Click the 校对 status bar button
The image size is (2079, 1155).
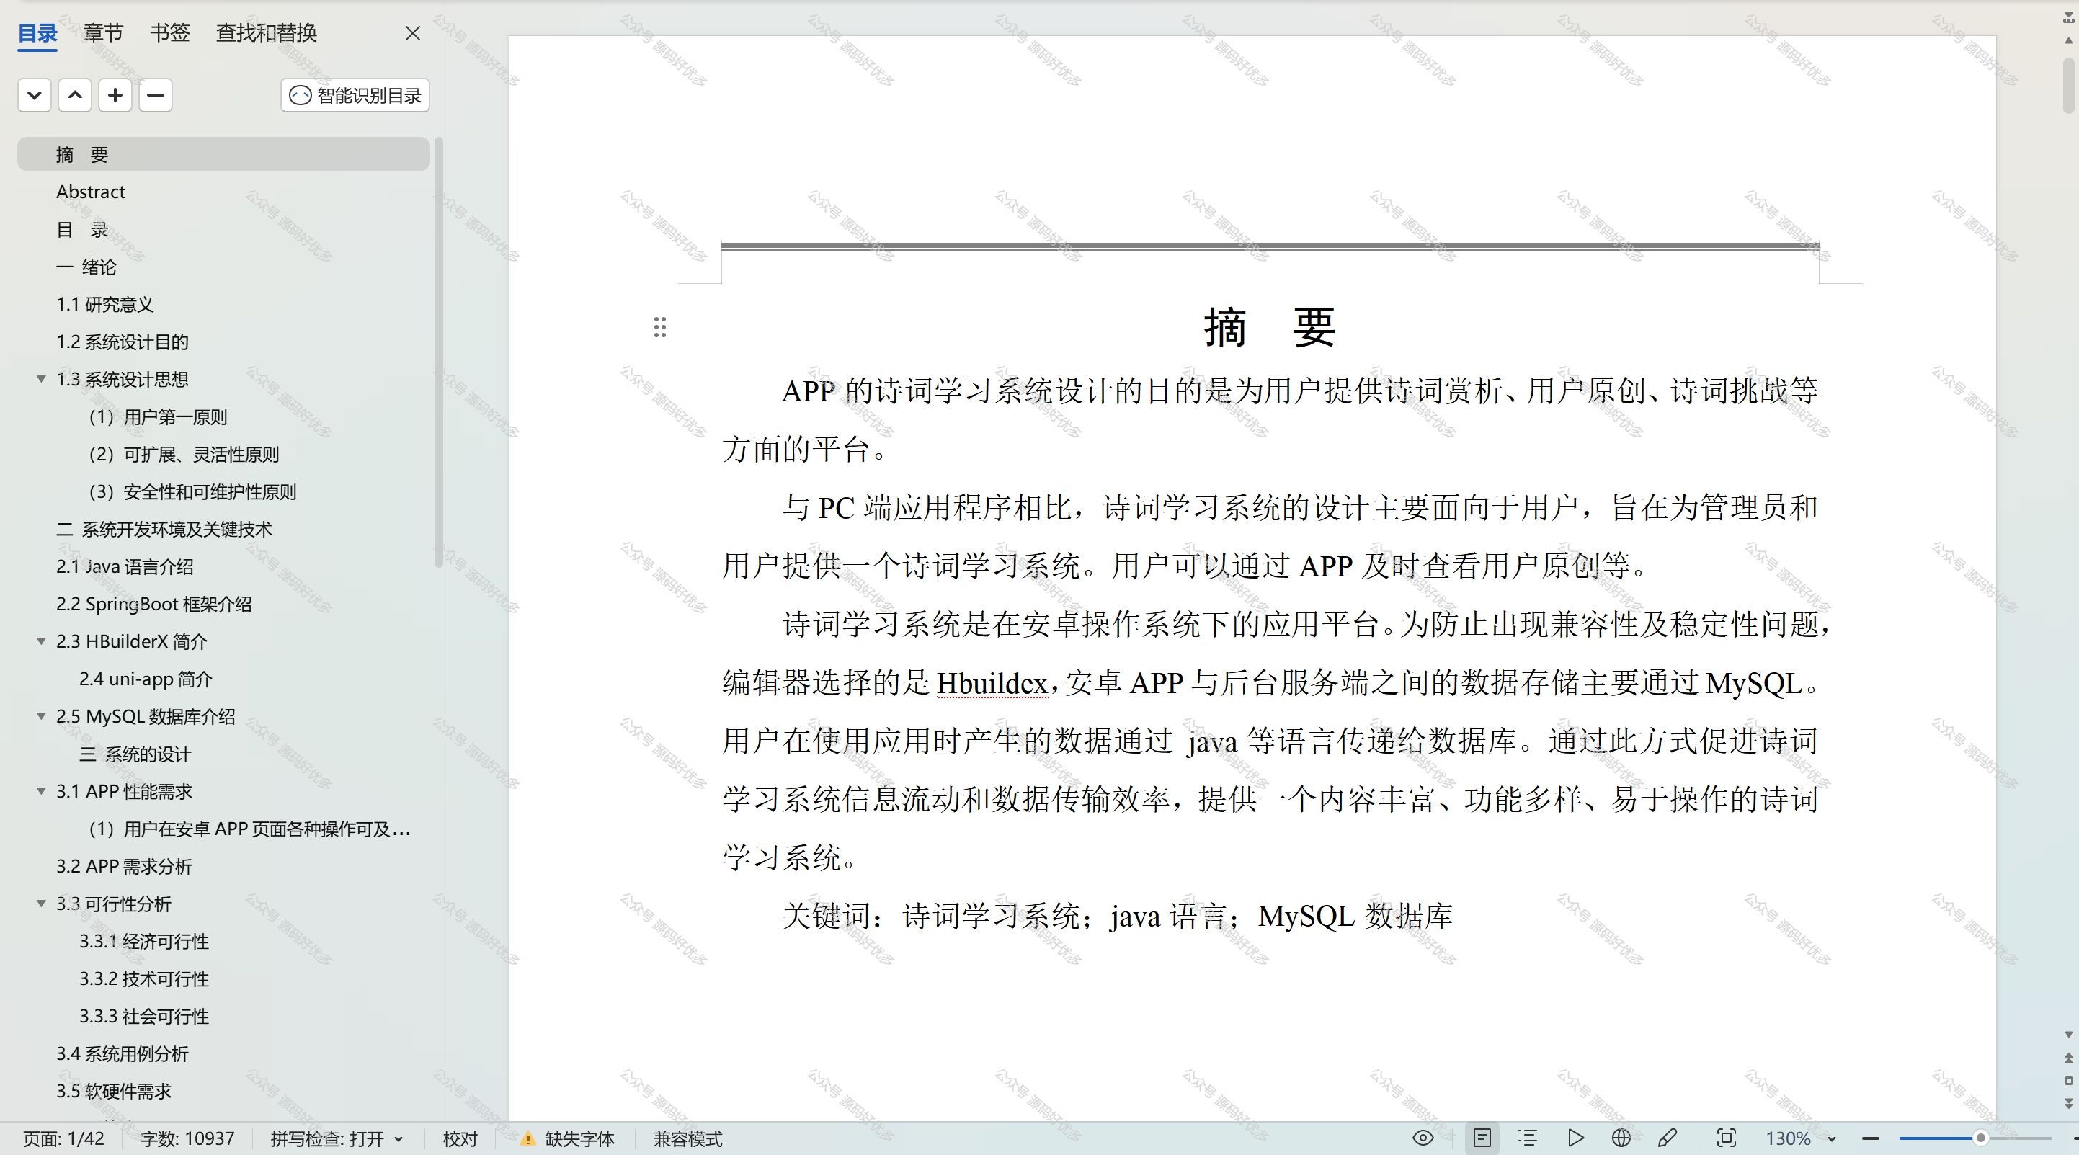[x=460, y=1139]
